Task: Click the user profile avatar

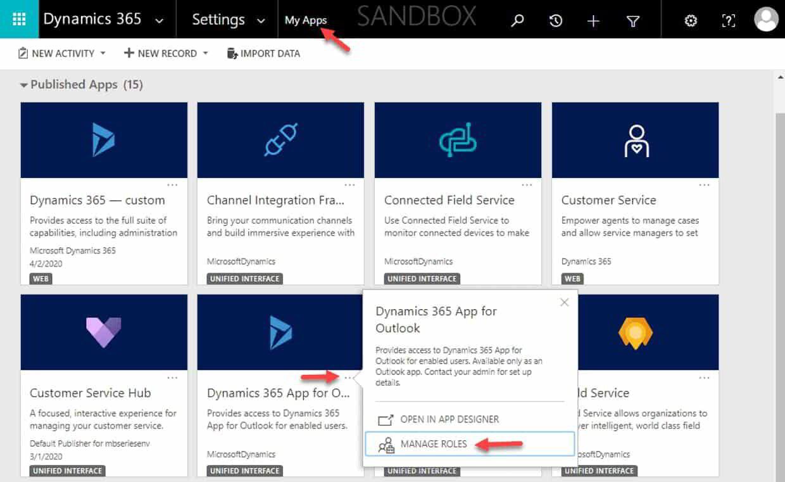Action: pos(765,19)
